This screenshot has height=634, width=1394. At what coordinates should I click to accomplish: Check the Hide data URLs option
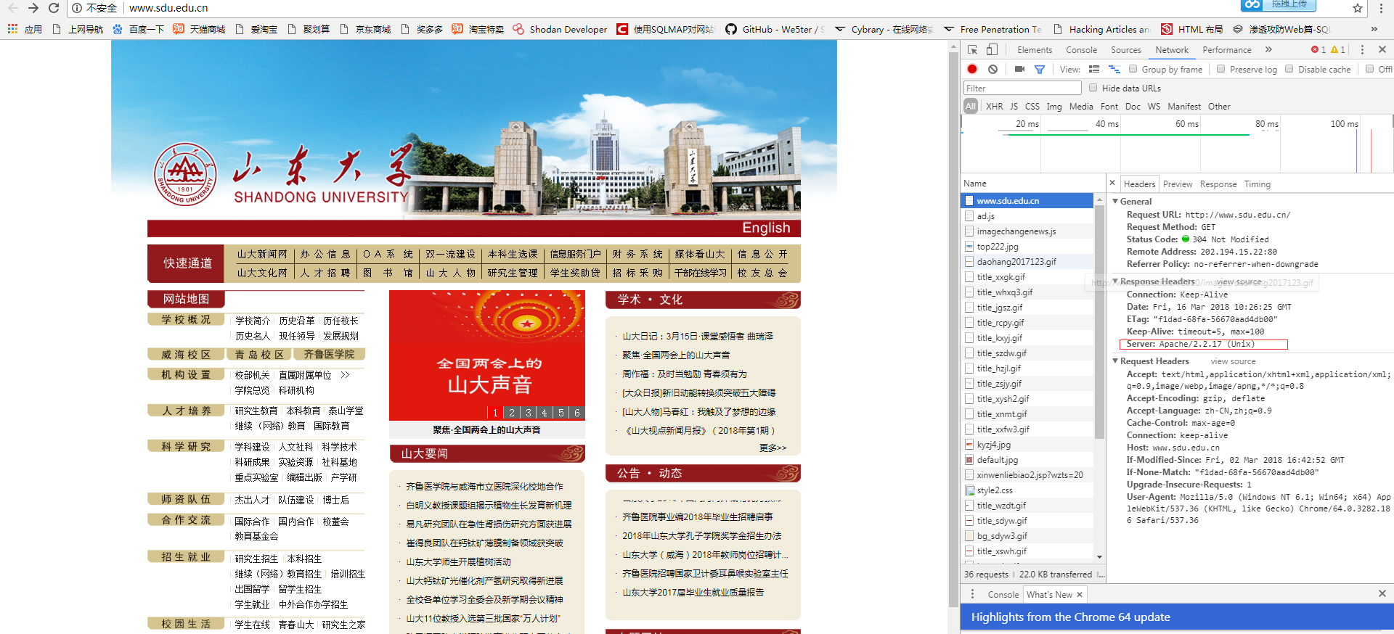[x=1093, y=88]
